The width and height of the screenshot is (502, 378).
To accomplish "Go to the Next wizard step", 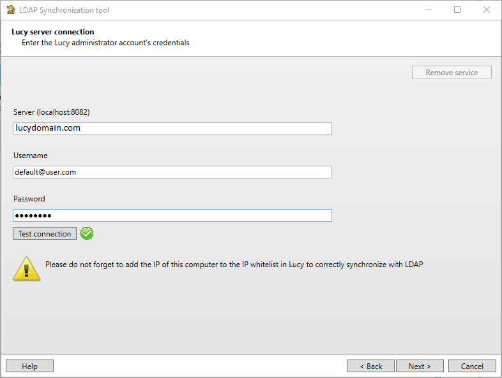I will (x=420, y=366).
